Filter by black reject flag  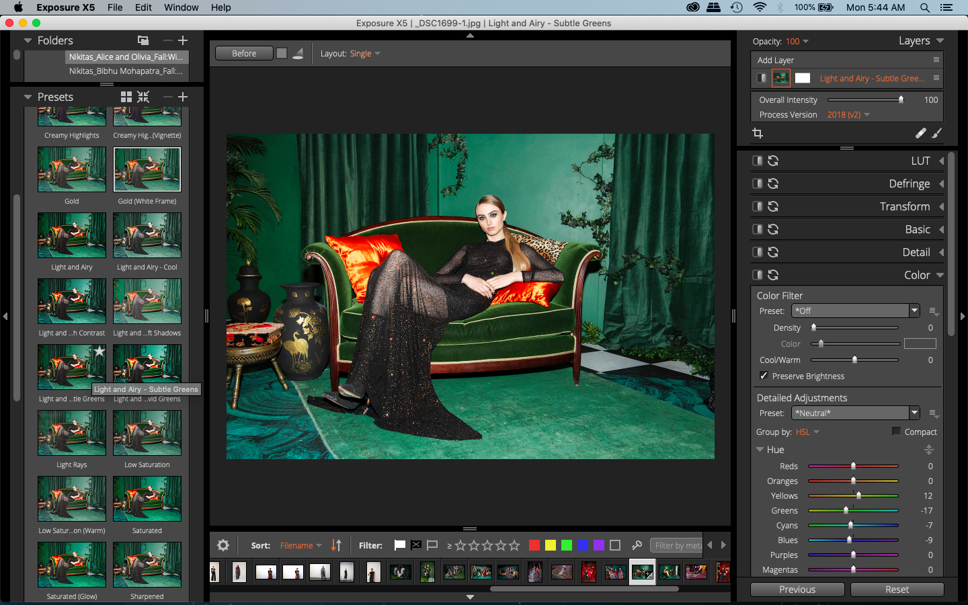[x=416, y=545]
